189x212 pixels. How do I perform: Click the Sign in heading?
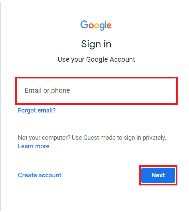coord(96,44)
